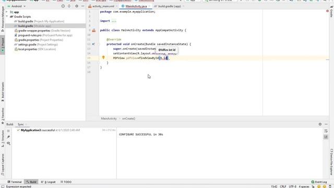Screen dimensions: 334x188
Task: Close the build.gradle (app) tab
Action: (183, 6)
